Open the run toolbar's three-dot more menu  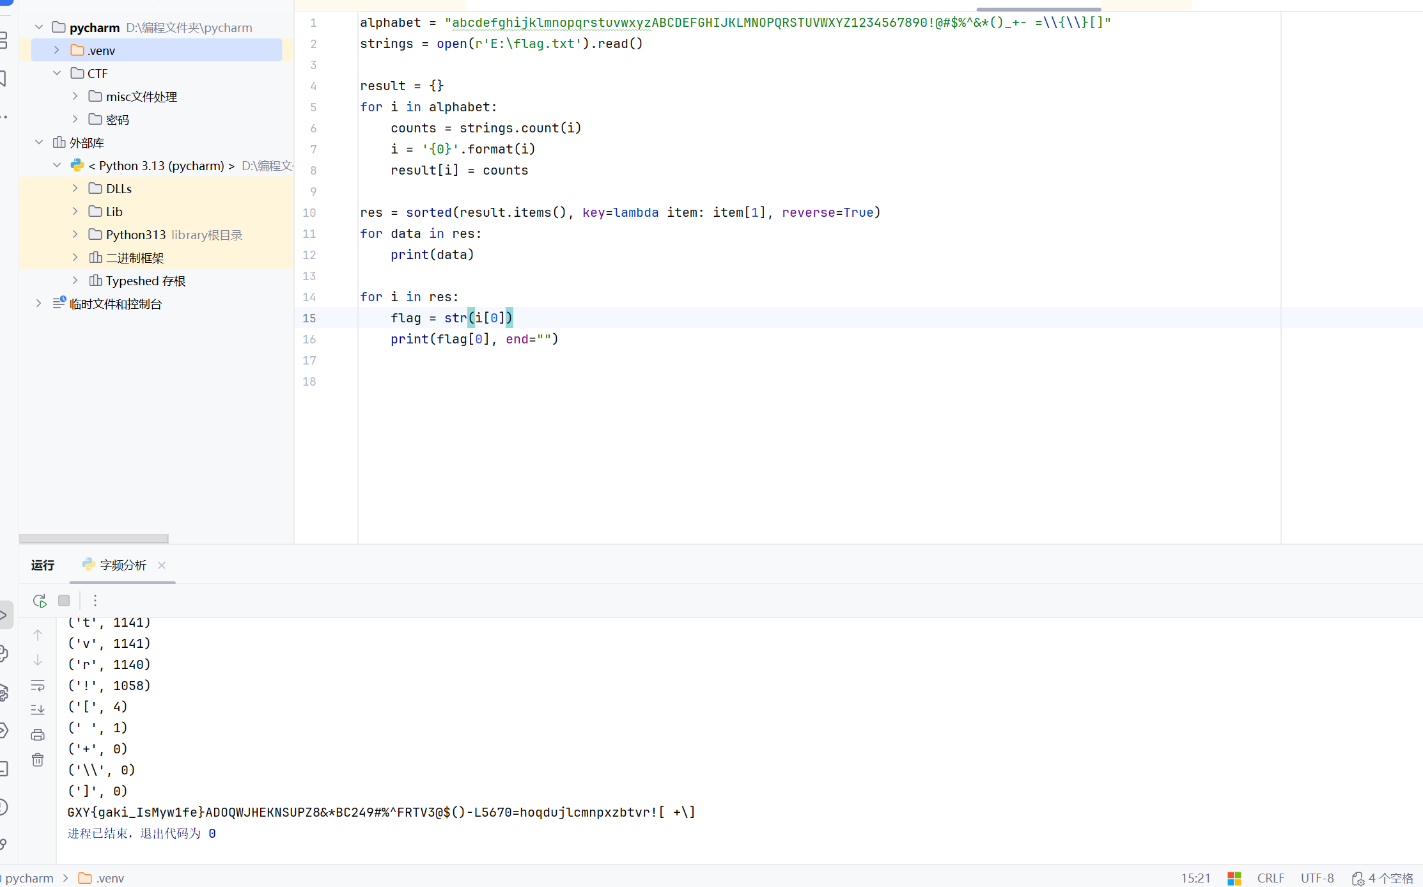tap(95, 600)
